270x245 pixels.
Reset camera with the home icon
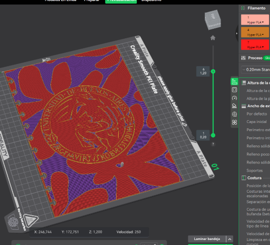click(x=213, y=38)
